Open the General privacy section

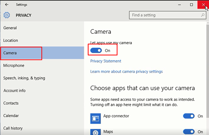coord(42,28)
